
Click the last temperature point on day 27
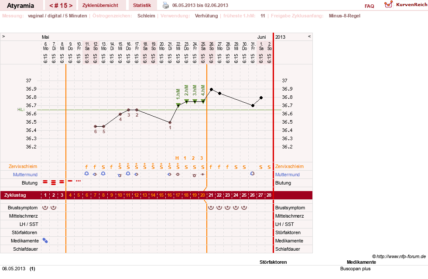pos(261,97)
